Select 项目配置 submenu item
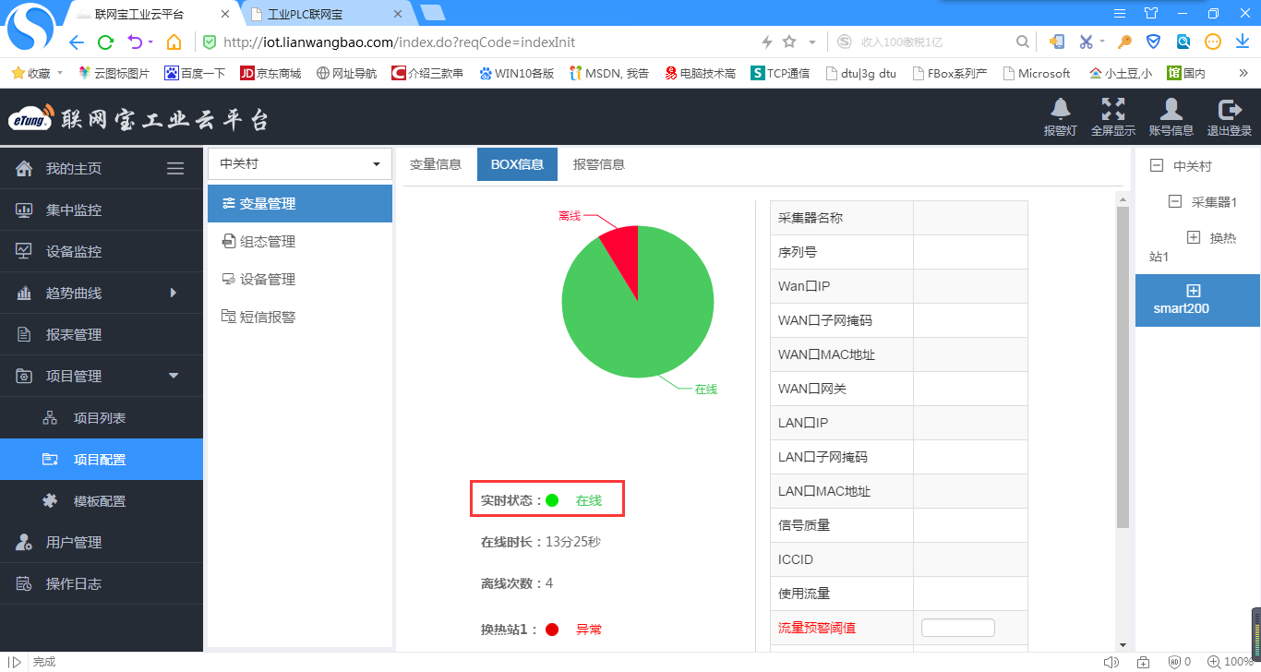Image resolution: width=1261 pixels, height=672 pixels. click(x=102, y=460)
